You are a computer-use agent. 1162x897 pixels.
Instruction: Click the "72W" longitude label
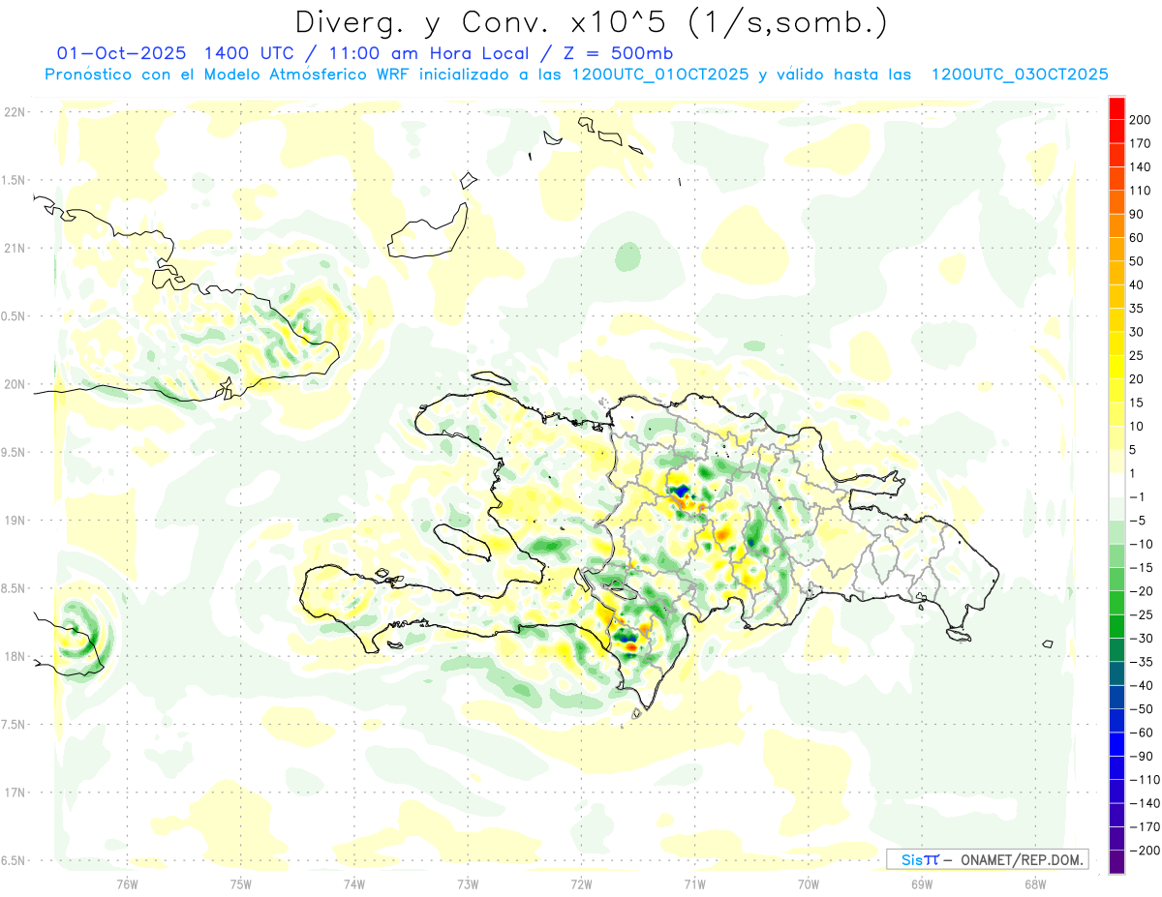click(581, 884)
